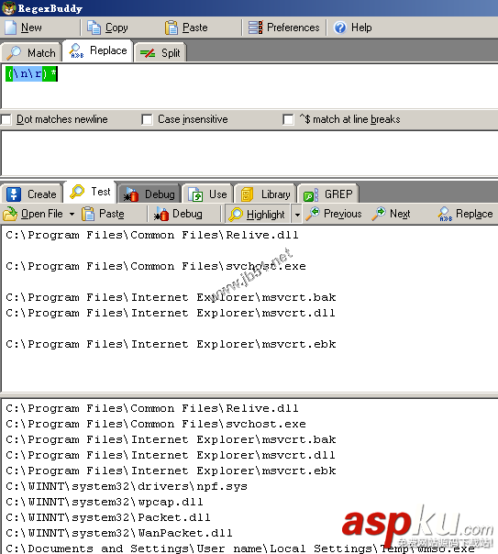The height and width of the screenshot is (554, 498).
Task: Click Relive.dll line in results pane
Action: coord(152,408)
